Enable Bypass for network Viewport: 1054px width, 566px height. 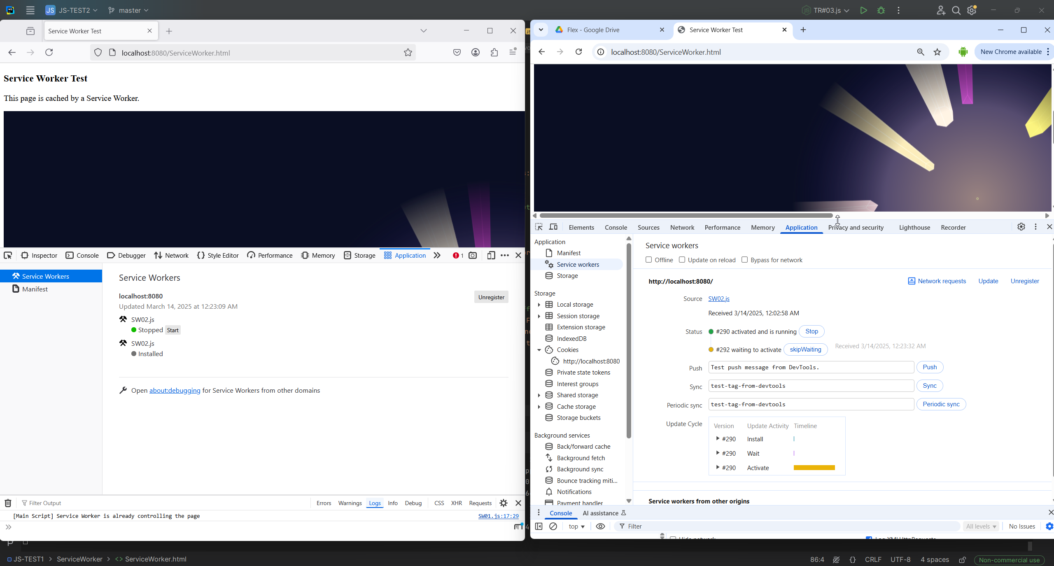[744, 260]
